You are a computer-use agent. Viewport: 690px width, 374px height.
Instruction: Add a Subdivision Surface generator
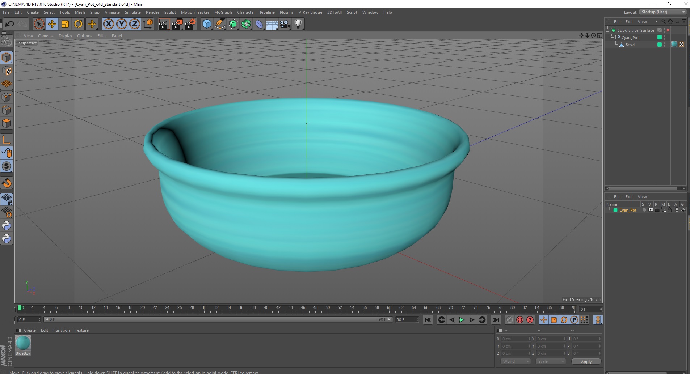pyautogui.click(x=233, y=24)
